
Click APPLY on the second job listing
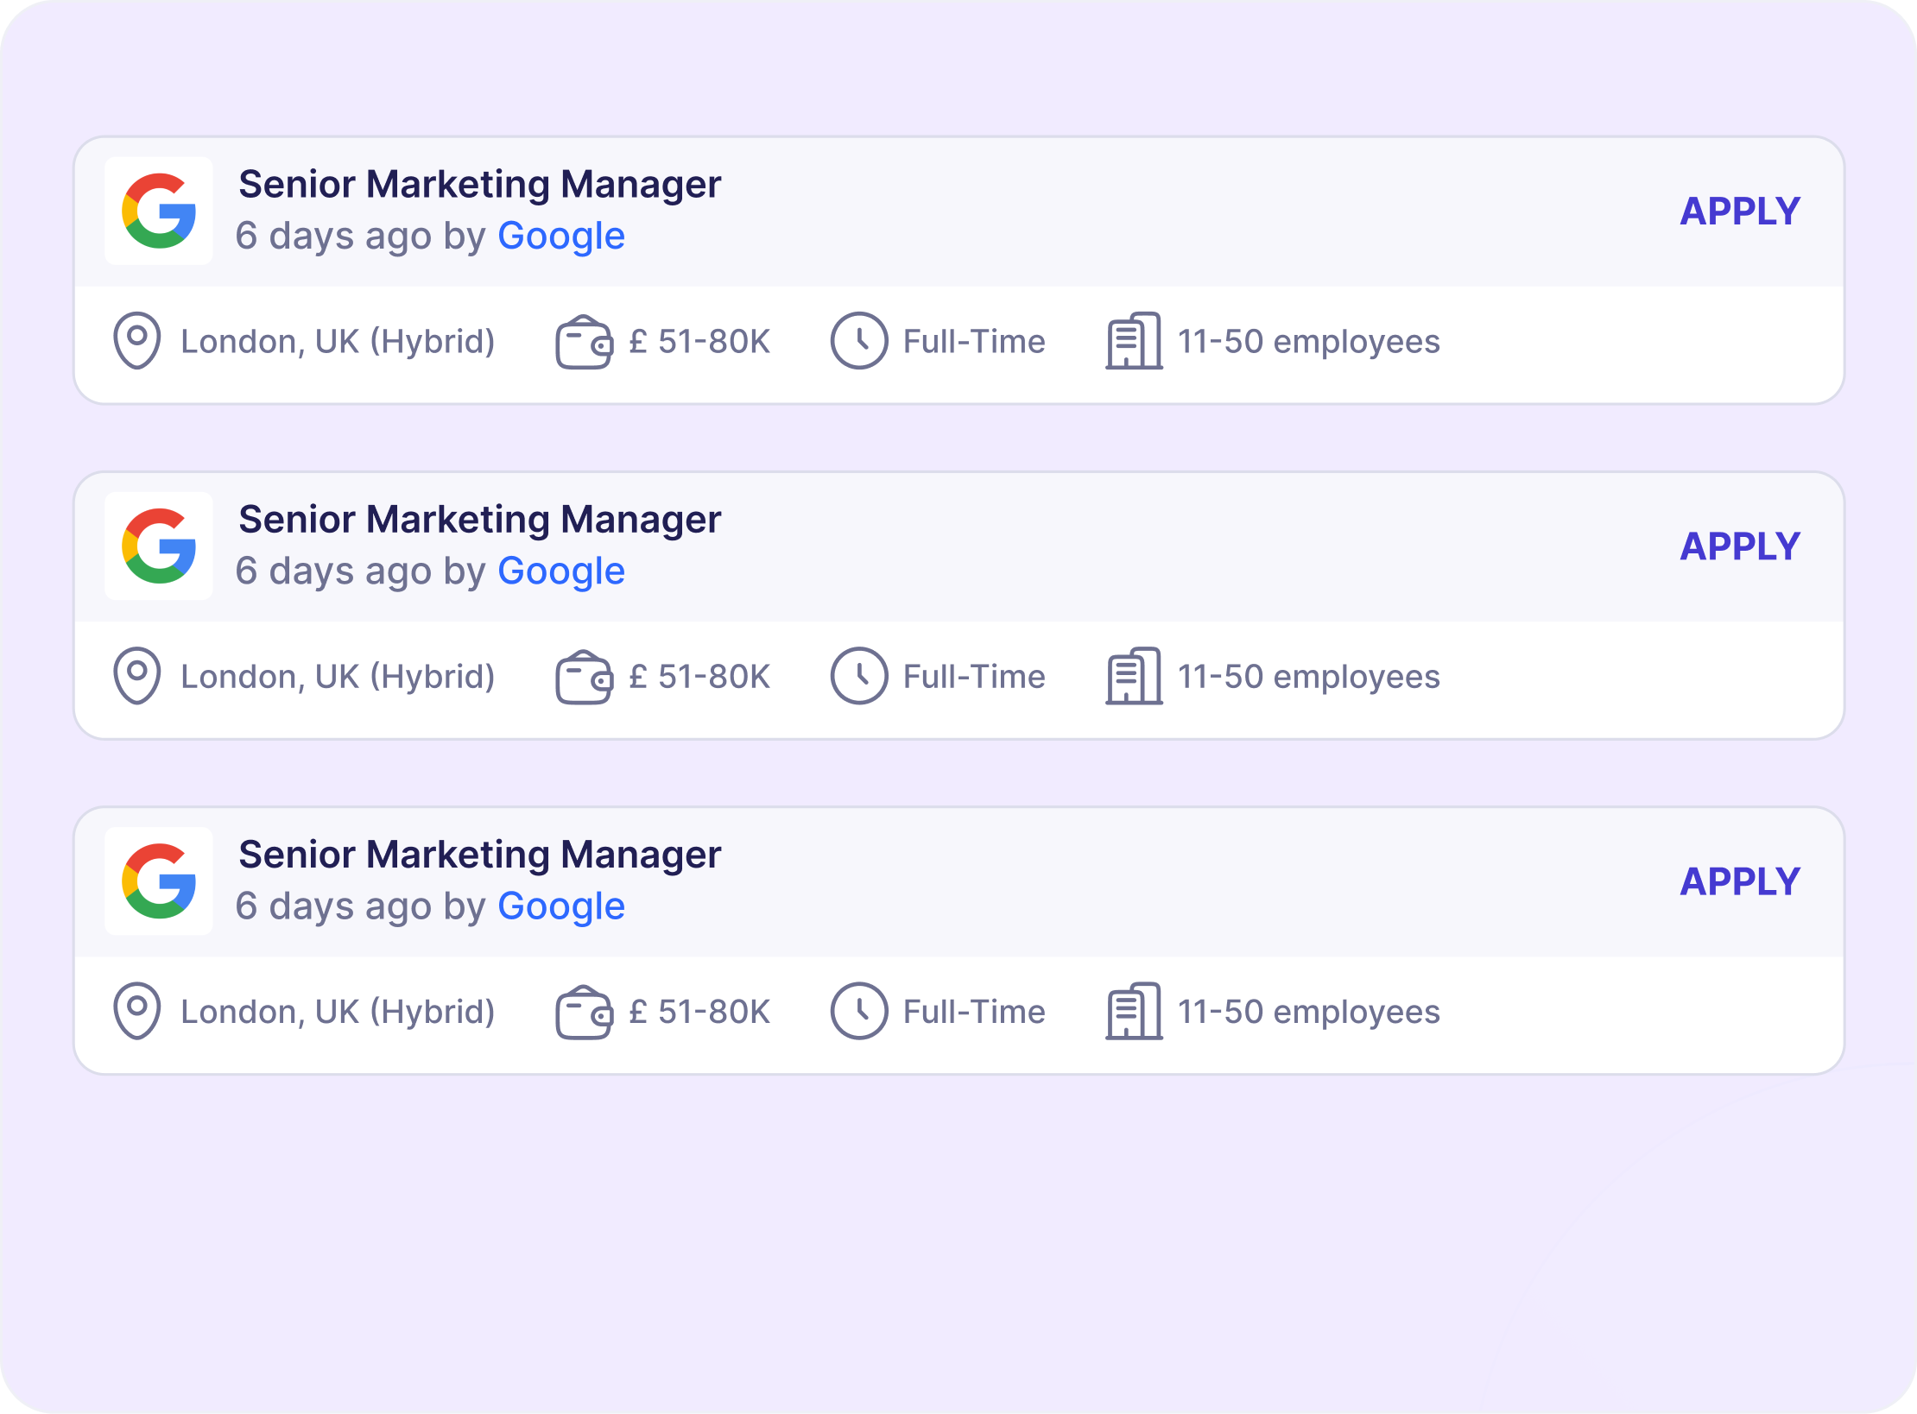[1740, 546]
